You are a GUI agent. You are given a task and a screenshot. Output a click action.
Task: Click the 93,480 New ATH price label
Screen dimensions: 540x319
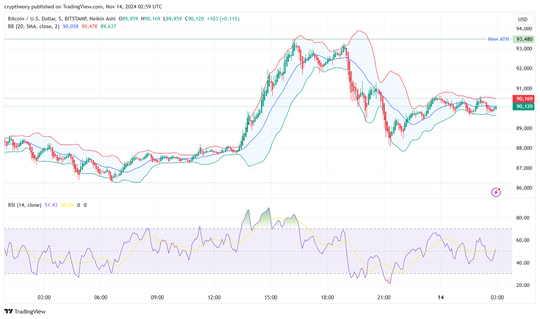coord(524,39)
